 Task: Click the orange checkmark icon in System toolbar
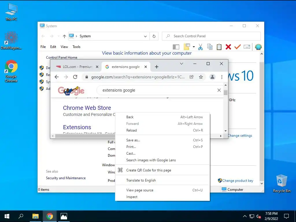click(x=238, y=47)
